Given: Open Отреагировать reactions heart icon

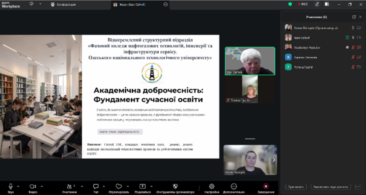Looking at the screenshot, I should (119, 188).
